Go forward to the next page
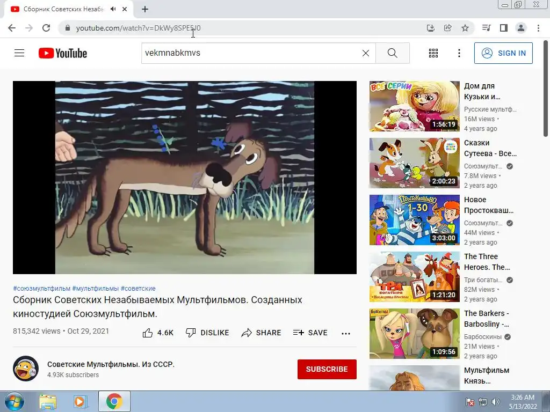Screen dimensions: 550x412 tap(29, 28)
